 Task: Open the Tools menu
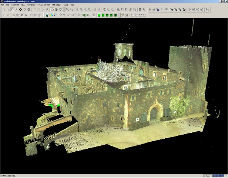66,5
